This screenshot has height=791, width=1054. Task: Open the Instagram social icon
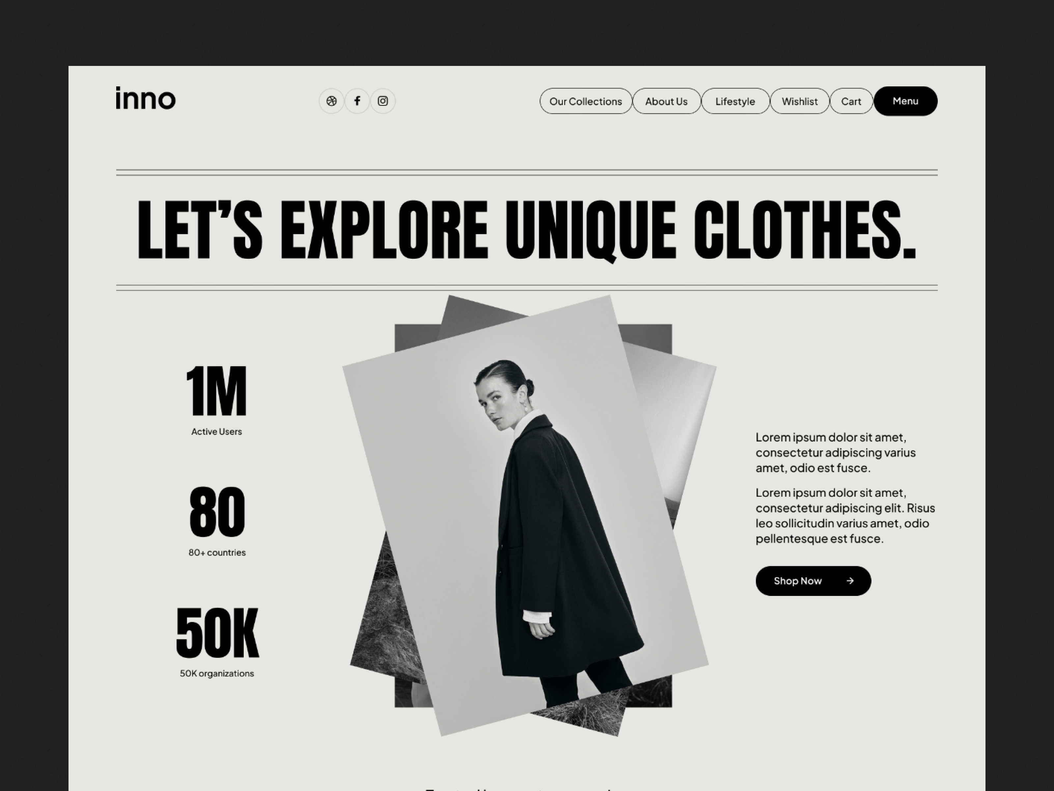click(x=383, y=101)
